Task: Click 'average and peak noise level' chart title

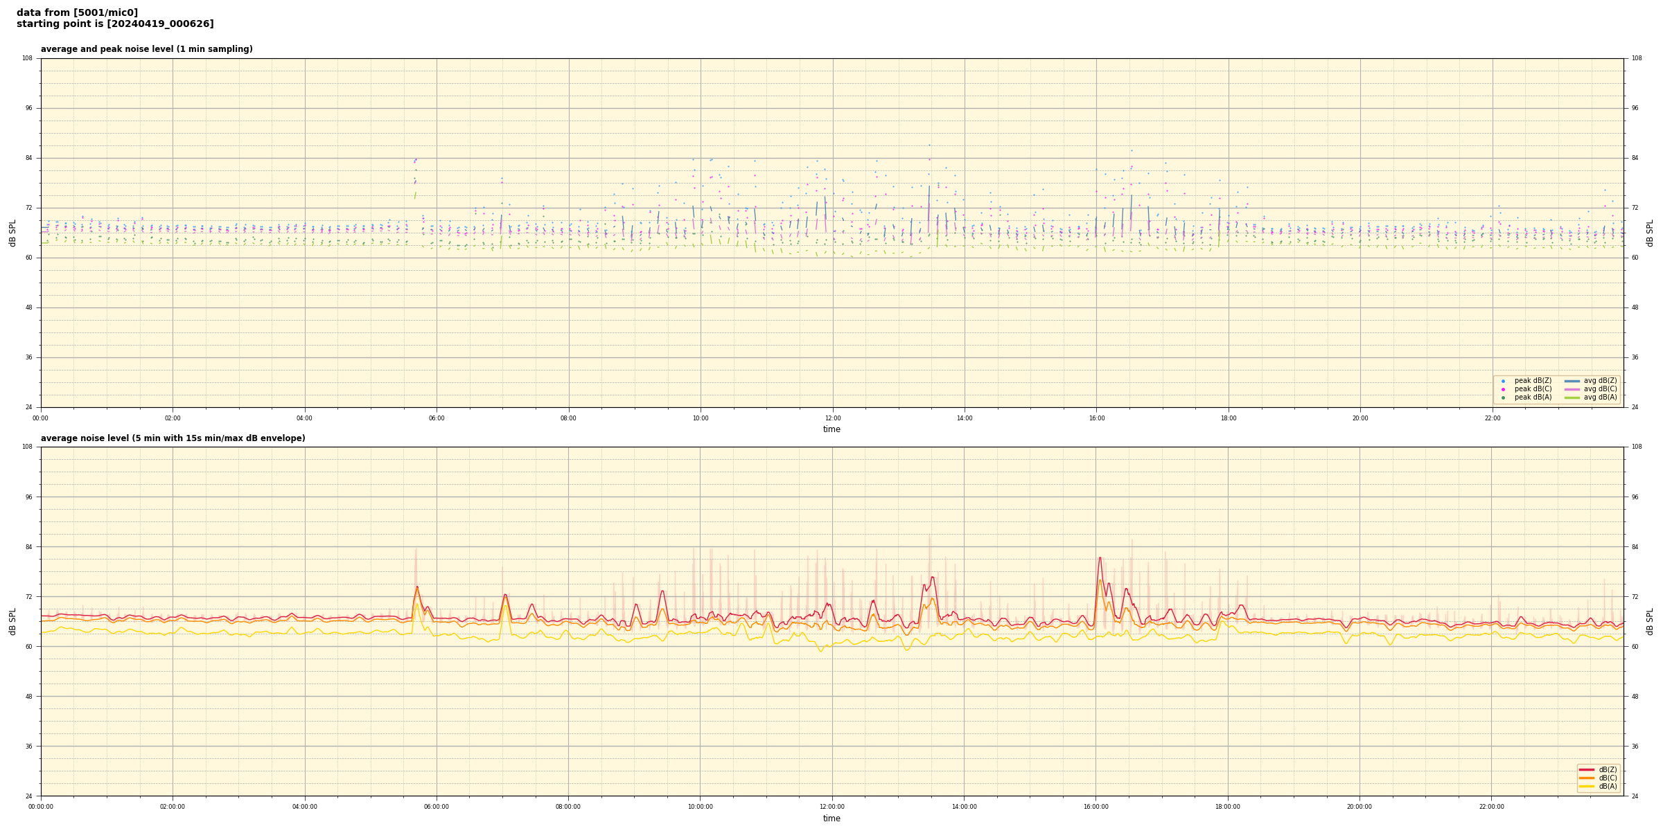Action: pos(146,49)
